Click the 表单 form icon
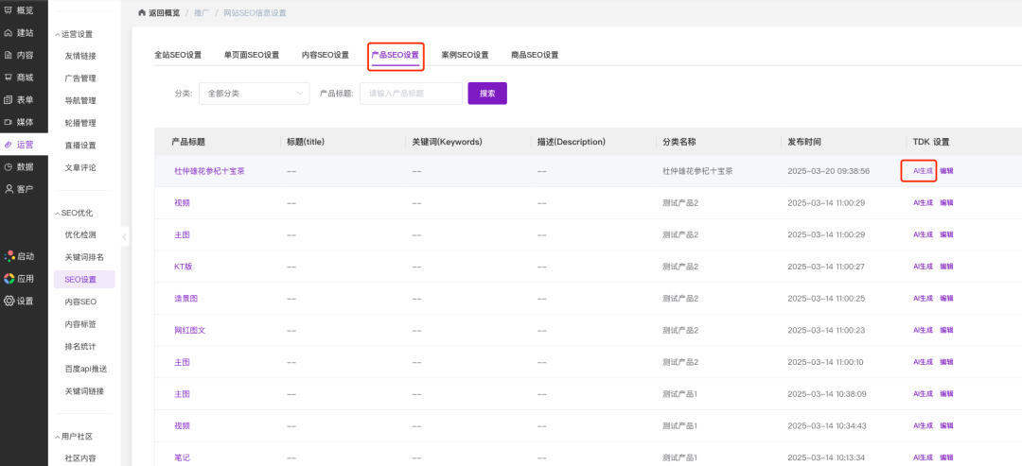The image size is (1022, 466). coord(9,100)
